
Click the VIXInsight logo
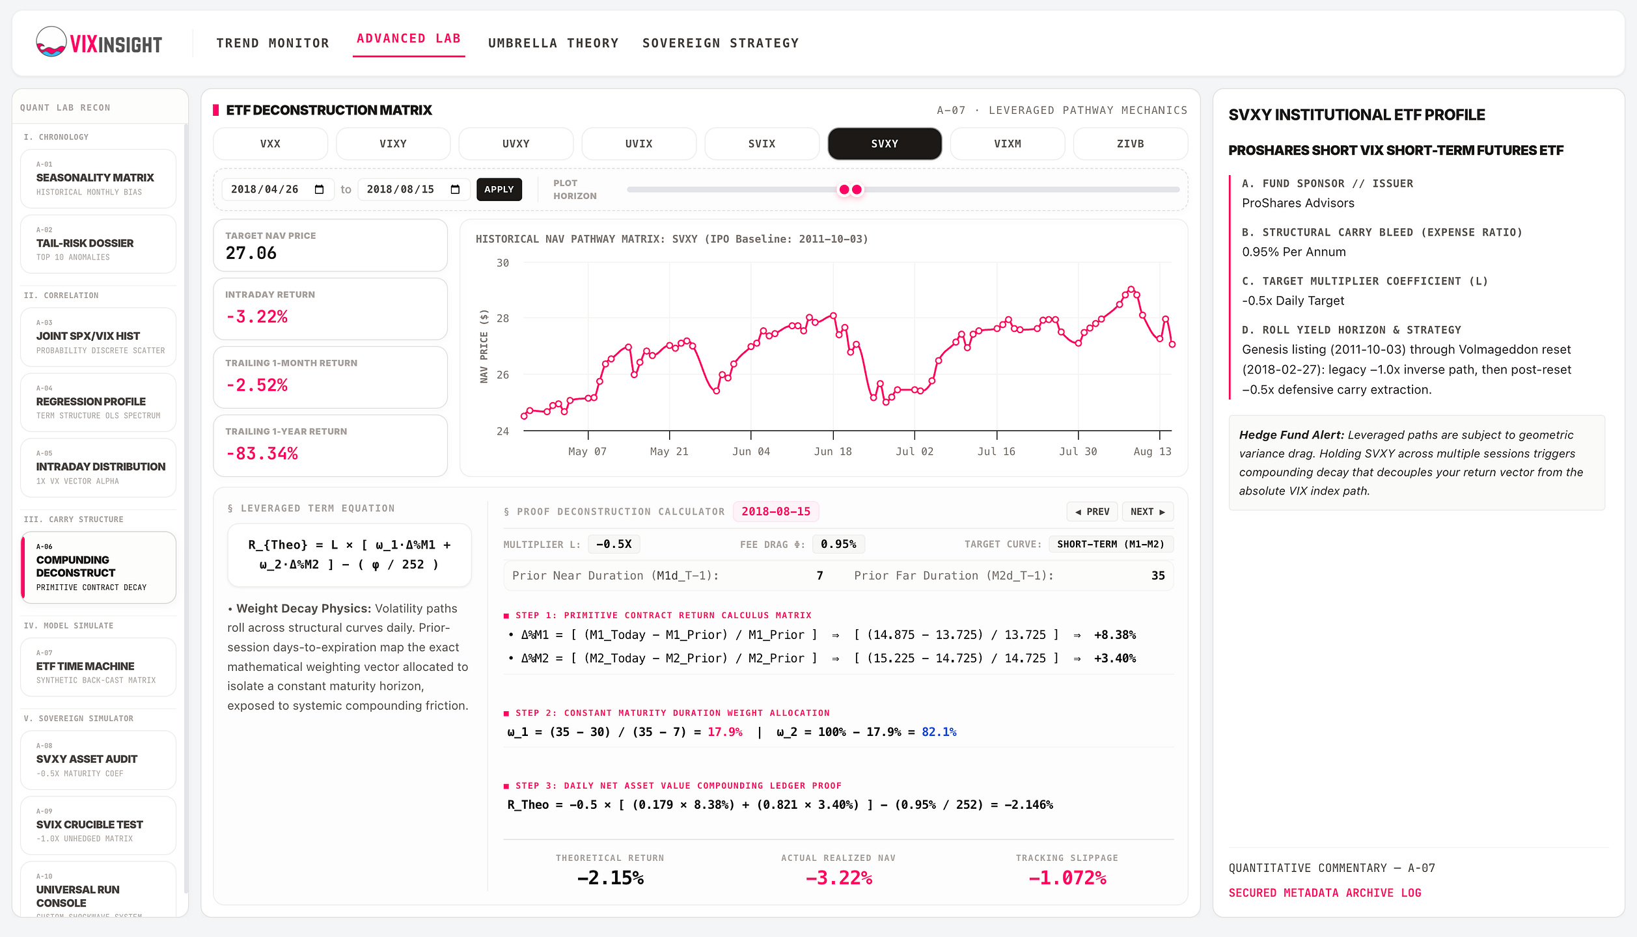(x=99, y=43)
